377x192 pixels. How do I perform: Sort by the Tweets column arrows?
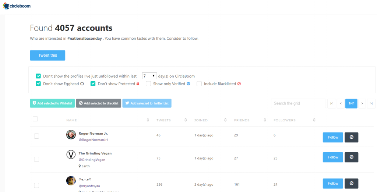186,120
